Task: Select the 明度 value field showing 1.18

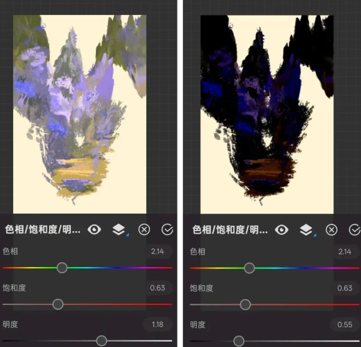Action: [157, 325]
